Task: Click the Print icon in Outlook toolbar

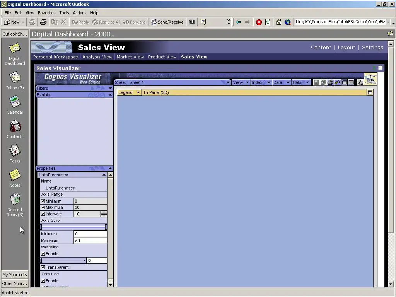Action: pos(43,22)
